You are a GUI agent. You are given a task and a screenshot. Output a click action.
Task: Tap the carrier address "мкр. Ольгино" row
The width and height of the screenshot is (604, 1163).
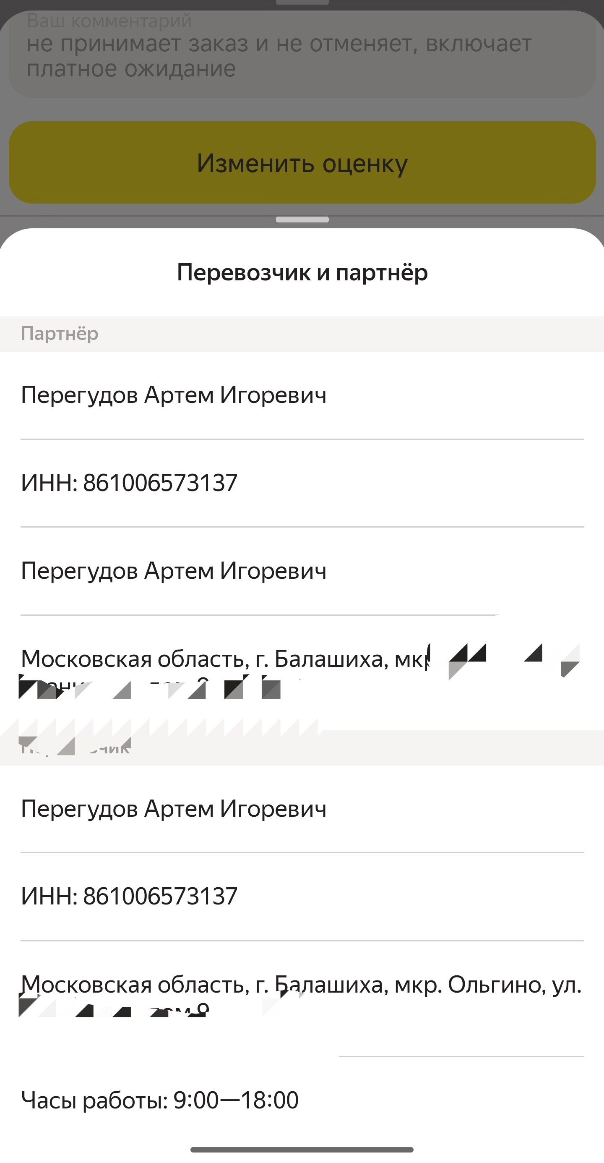point(302,998)
